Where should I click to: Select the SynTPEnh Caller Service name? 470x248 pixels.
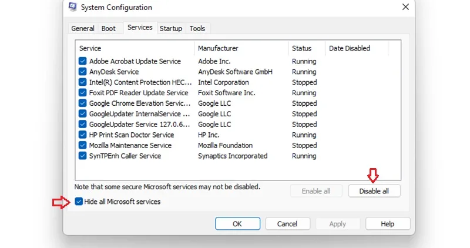(125, 156)
